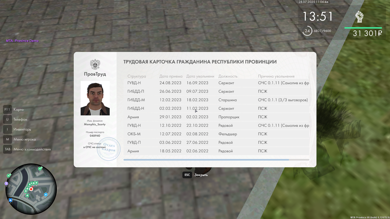The width and height of the screenshot is (390, 219).
Task: Click the card title ТРУДОВАЯ КАРТОЧКА ГРАЖДАНИНА
Action: click(x=200, y=62)
